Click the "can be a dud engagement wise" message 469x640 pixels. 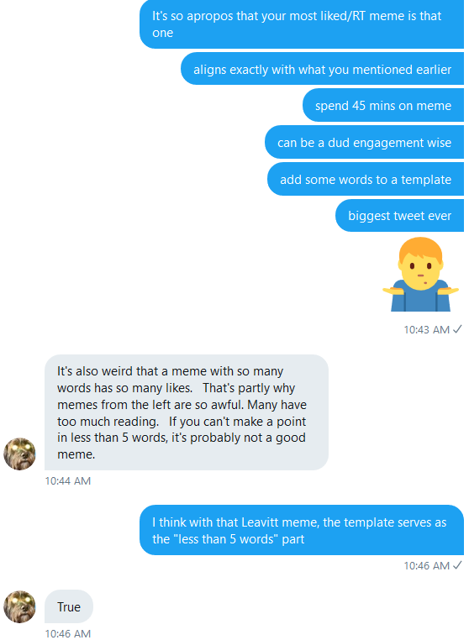pos(365,142)
